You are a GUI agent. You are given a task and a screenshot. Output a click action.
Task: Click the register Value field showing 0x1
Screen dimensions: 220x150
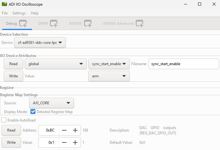[49, 142]
